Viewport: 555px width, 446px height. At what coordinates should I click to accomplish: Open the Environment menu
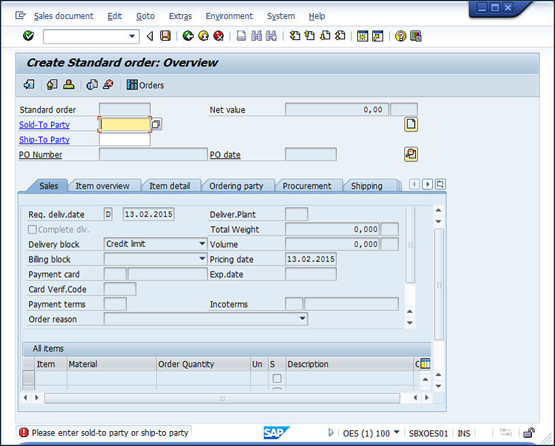pyautogui.click(x=230, y=16)
